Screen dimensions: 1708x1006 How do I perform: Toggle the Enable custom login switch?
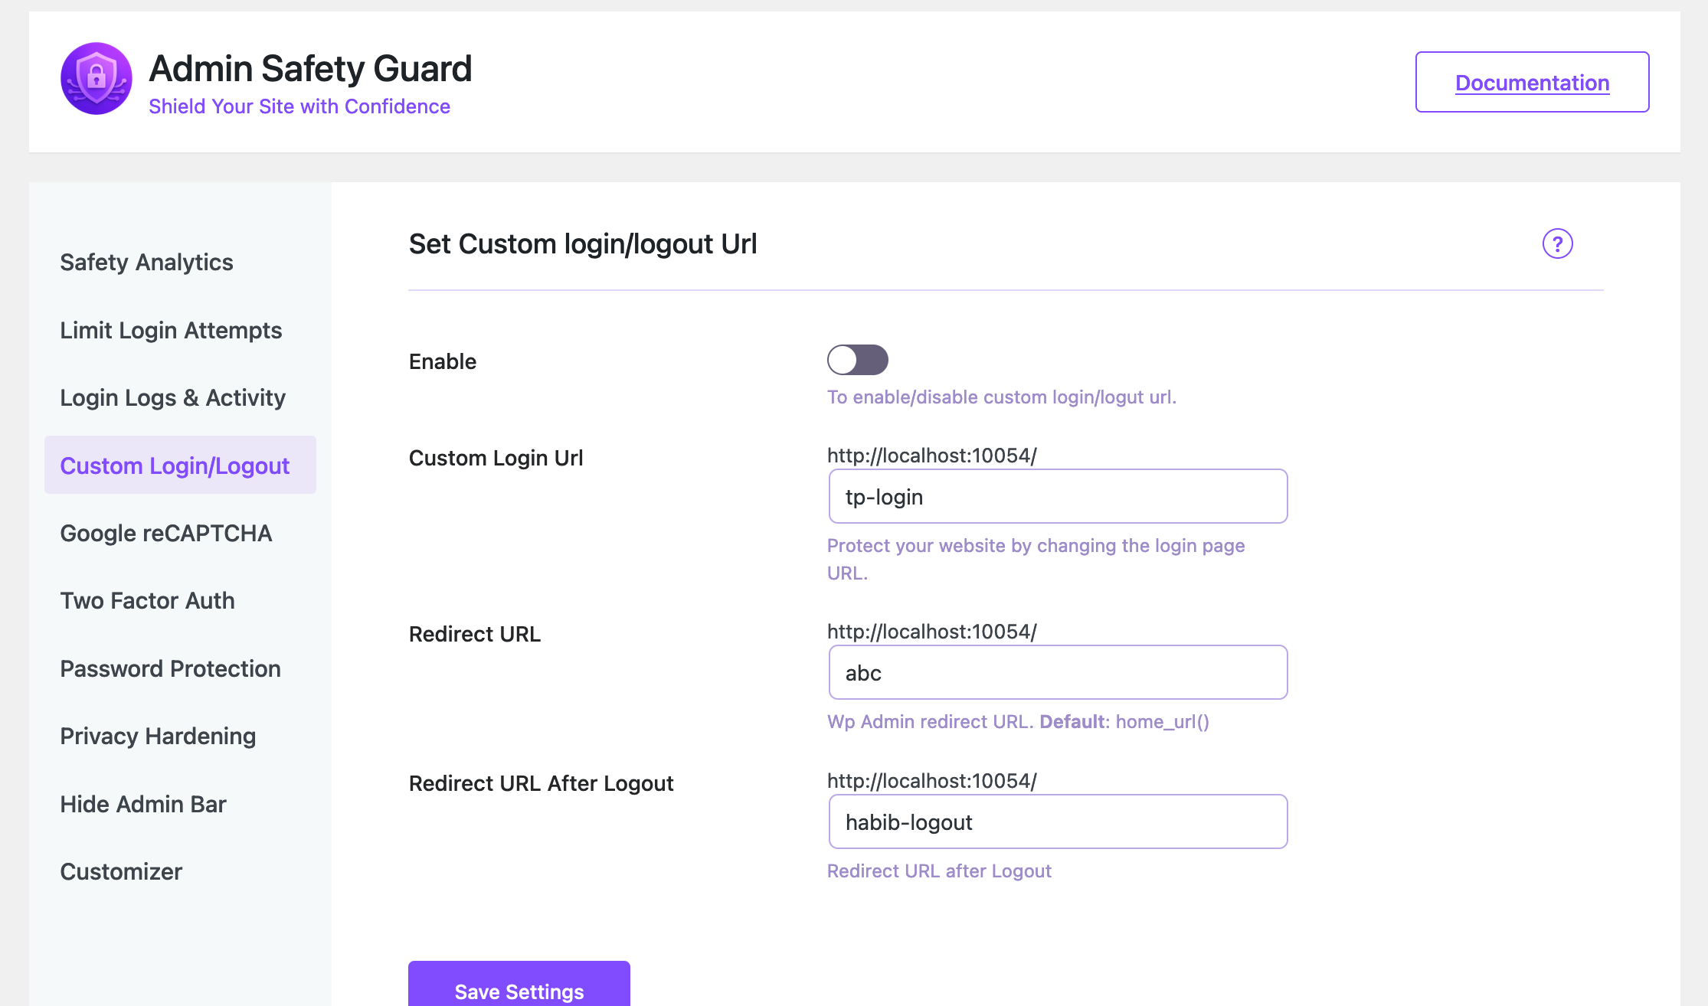(857, 360)
